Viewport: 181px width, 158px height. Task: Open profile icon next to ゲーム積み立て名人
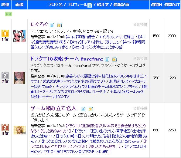point(83,109)
